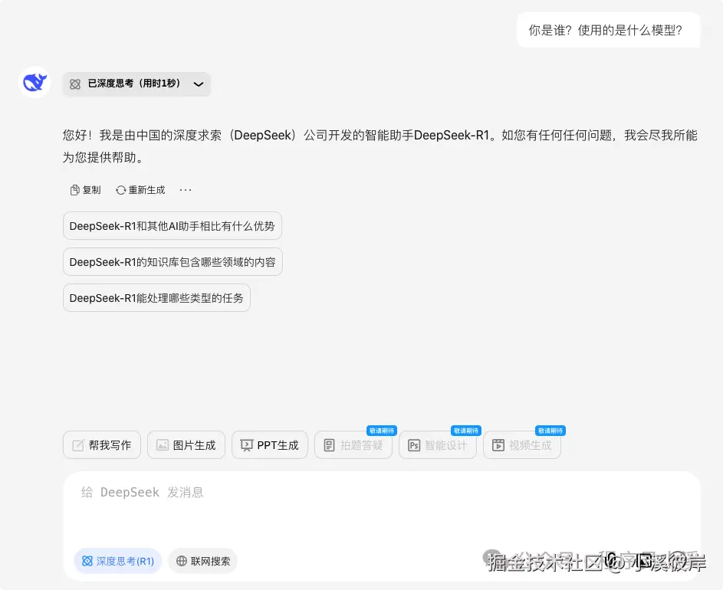Collapse the 已深度思考 thinking panel
Viewport: 723px width, 590px height.
coord(136,84)
